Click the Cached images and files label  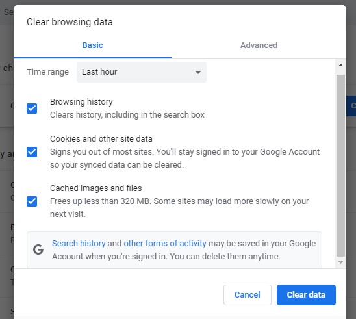pos(95,188)
